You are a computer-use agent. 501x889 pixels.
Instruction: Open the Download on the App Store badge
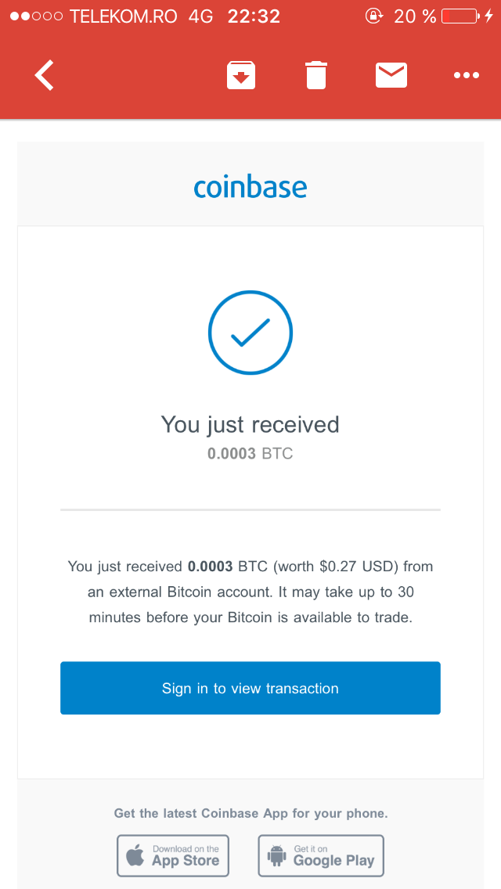pyautogui.click(x=173, y=855)
